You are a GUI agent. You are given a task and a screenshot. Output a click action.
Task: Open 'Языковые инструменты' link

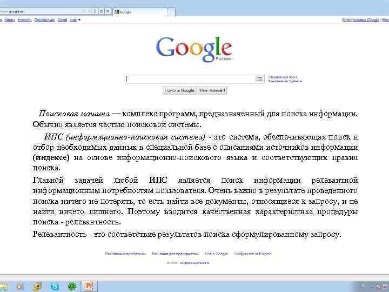285,81
